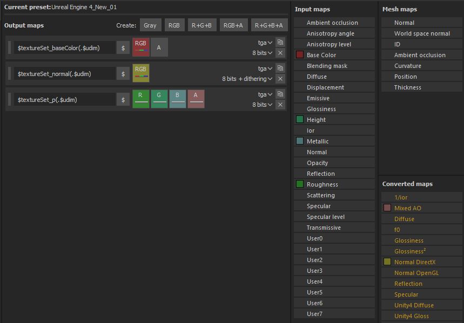Screen dimensions: 464x323
Task: Open file format dropdown for $textureSet_p
Action: pyautogui.click(x=265, y=94)
